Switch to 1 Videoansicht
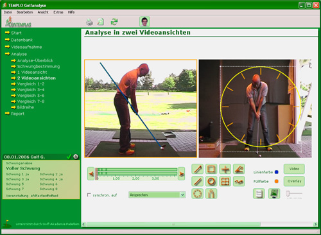 pos(32,73)
